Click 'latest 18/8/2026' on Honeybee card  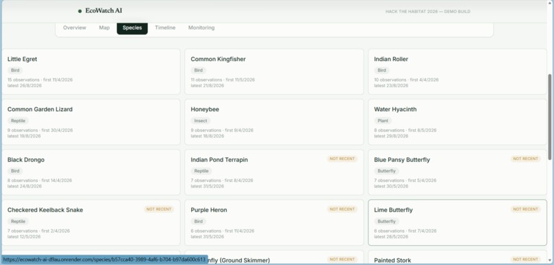(x=208, y=136)
